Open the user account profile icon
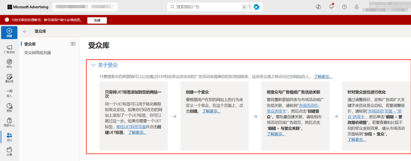411x161 pixels. point(357,7)
